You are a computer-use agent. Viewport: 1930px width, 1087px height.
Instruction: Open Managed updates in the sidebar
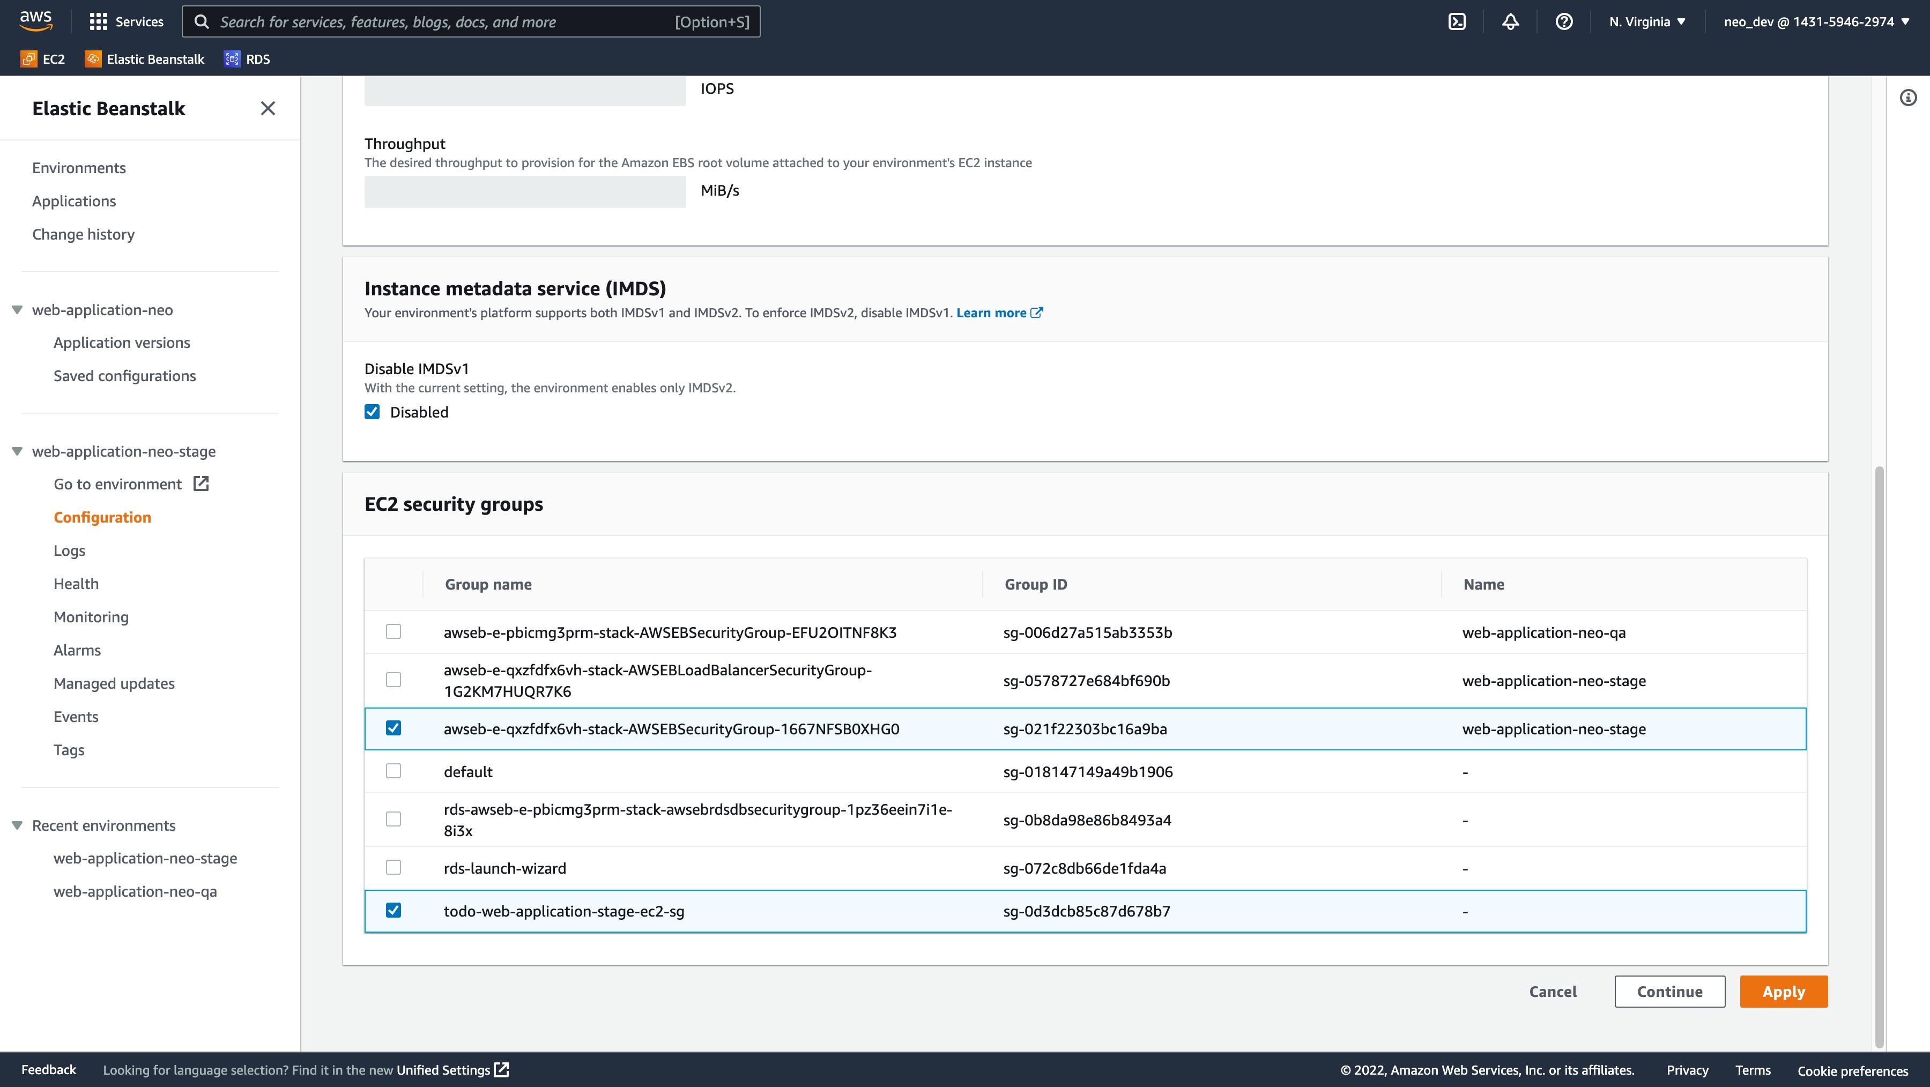(x=114, y=683)
